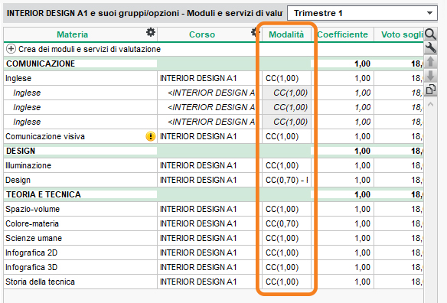Click the Coefficiente column header
Screen dimensions: 447x303
(342, 34)
